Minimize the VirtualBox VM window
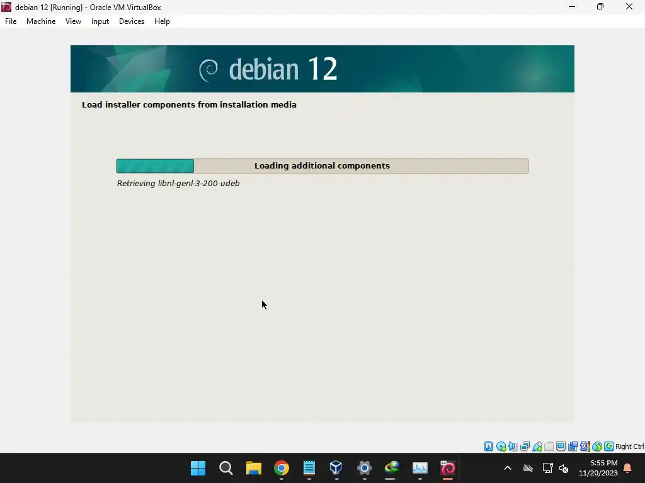Image resolution: width=645 pixels, height=483 pixels. [572, 7]
